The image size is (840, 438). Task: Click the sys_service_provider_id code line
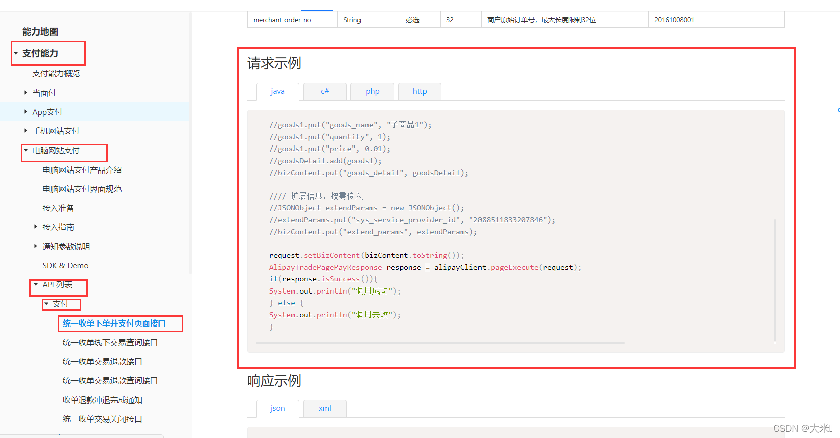tap(412, 220)
